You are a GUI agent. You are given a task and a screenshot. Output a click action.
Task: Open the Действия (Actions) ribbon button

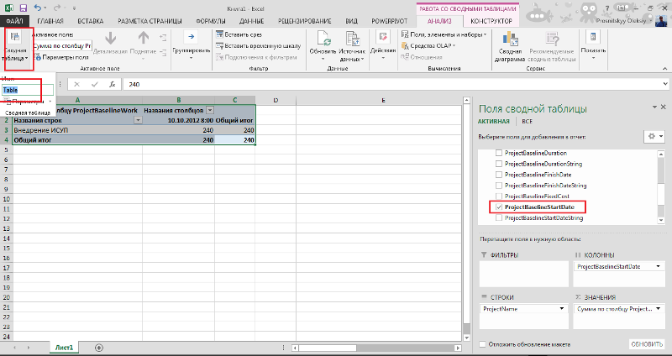click(383, 46)
